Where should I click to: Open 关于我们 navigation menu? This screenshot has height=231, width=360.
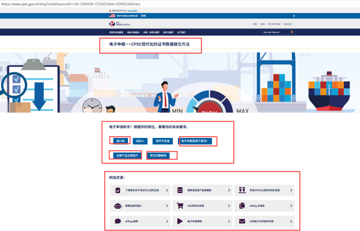click(x=181, y=32)
